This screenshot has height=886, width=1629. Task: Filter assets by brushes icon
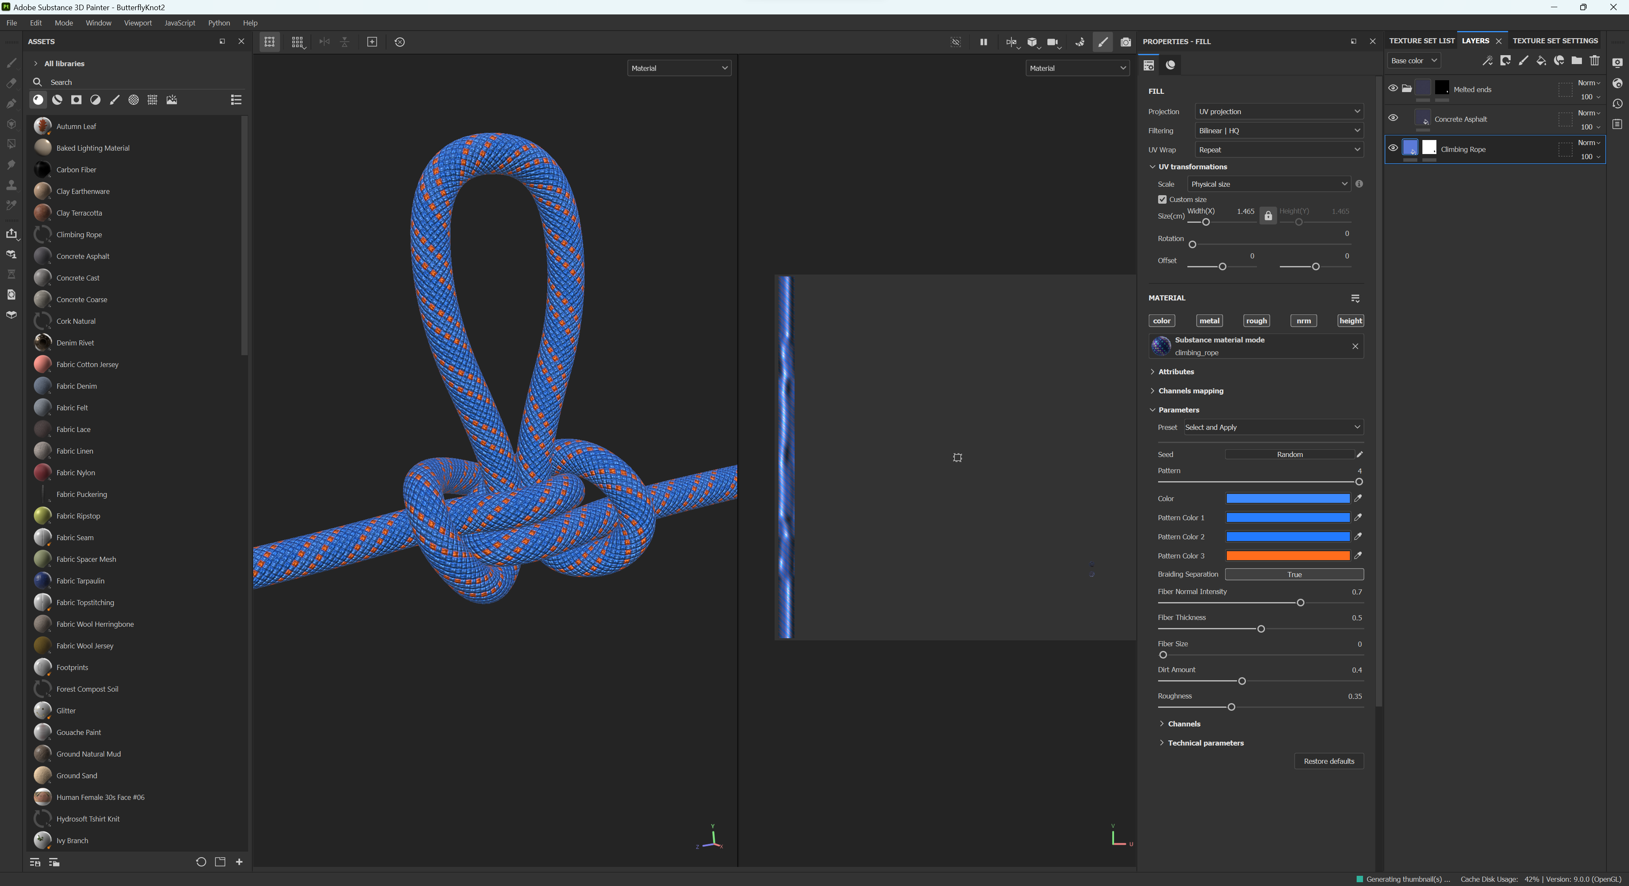[115, 100]
